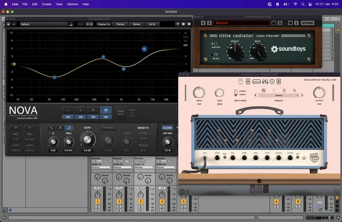Click Nova BAND SOLO button
The height and width of the screenshot is (222, 342).
point(120,113)
